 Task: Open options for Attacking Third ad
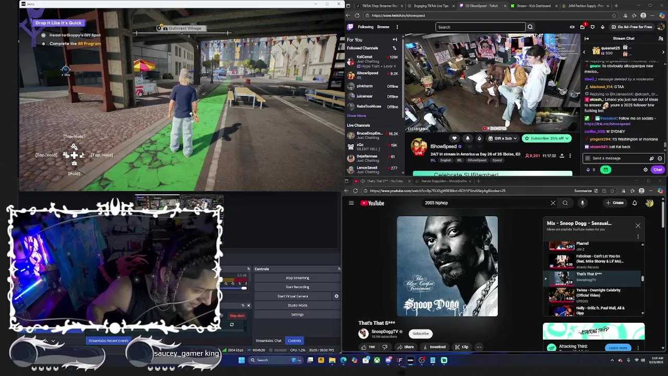638,348
